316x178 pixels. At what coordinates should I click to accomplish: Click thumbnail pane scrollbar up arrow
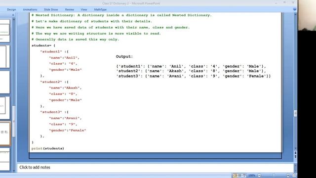pyautogui.click(x=14, y=20)
